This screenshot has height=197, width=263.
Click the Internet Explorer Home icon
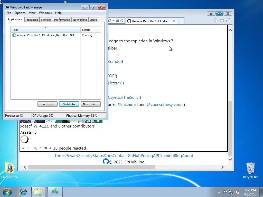(216, 21)
